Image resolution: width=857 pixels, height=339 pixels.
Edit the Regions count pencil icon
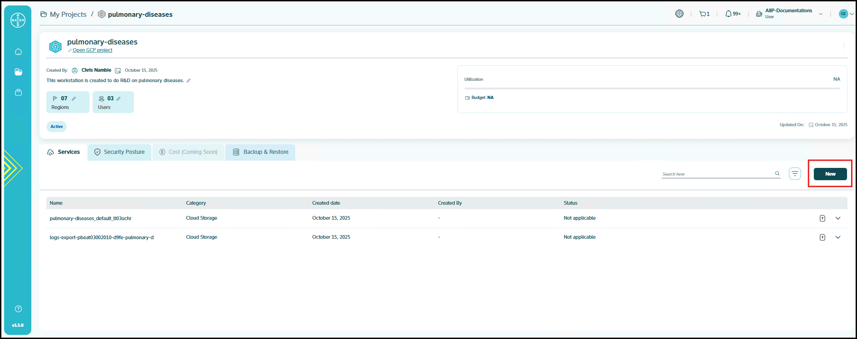(x=74, y=98)
